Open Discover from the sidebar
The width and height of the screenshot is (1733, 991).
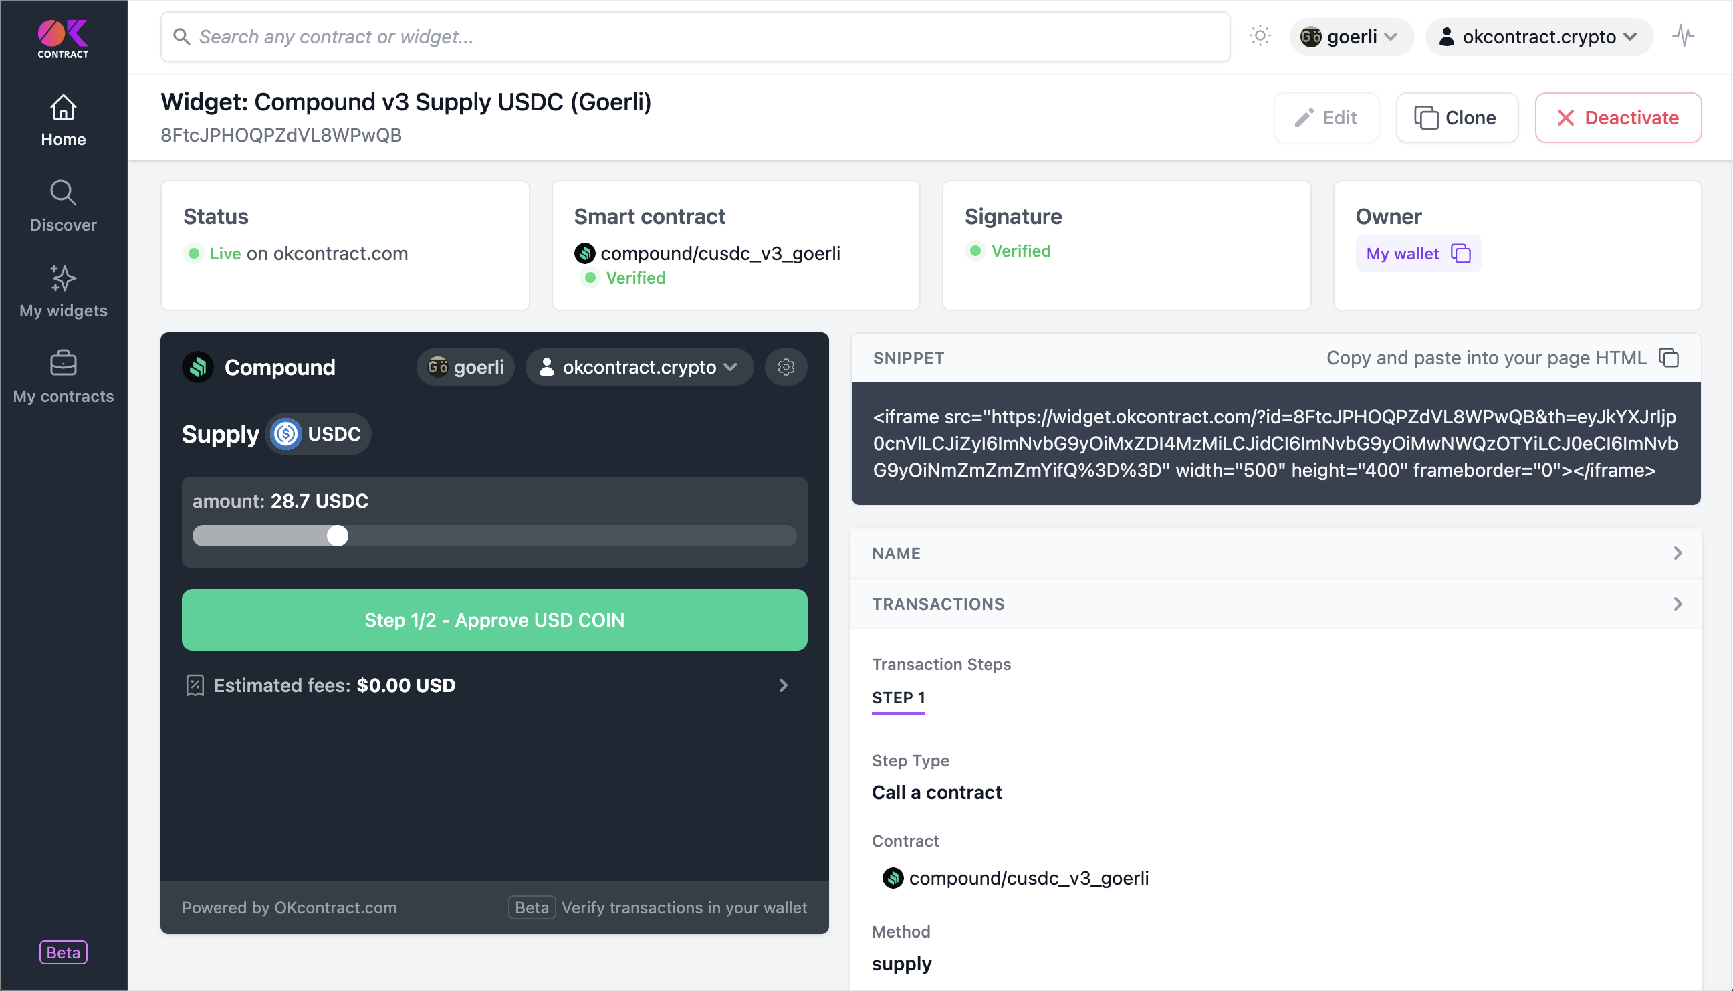[x=64, y=206]
